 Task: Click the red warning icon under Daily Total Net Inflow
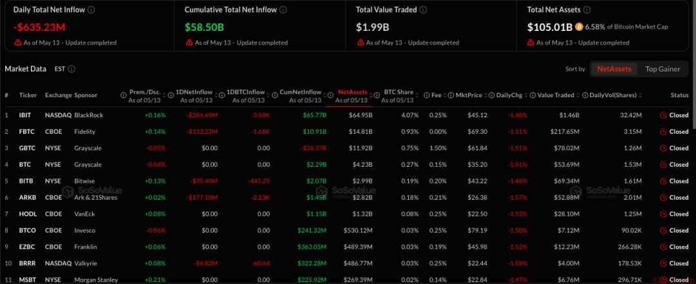18,43
